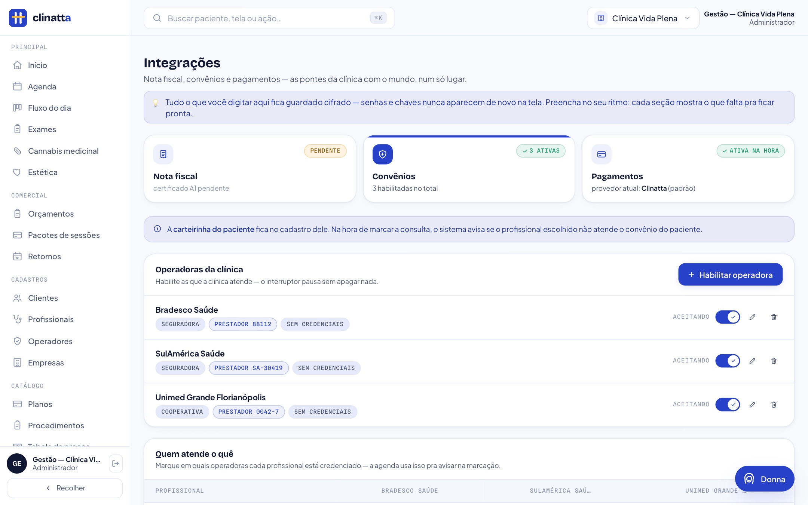Viewport: 808px width, 505px height.
Task: Delete Unimed Grande Florianópolis via trash icon
Action: [x=774, y=405]
